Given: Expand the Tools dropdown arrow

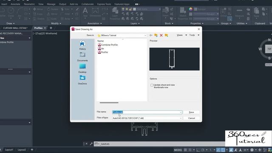Looking at the screenshot, I should coord(198,35).
